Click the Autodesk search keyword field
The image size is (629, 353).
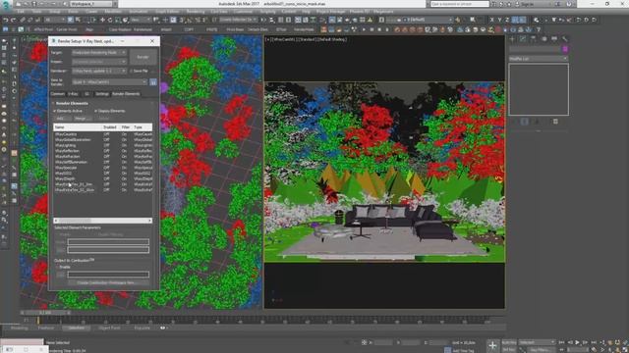460,4
